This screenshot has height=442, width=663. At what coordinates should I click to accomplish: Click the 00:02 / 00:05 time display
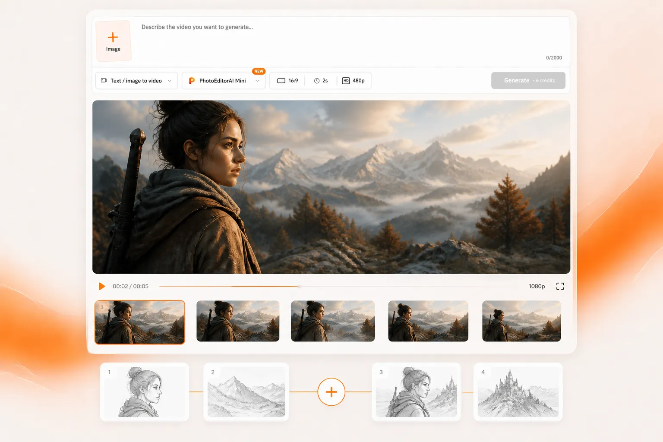click(130, 286)
